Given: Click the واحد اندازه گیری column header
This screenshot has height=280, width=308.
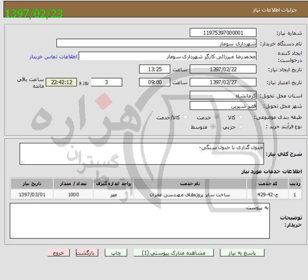Looking at the screenshot, I should coord(113,183).
